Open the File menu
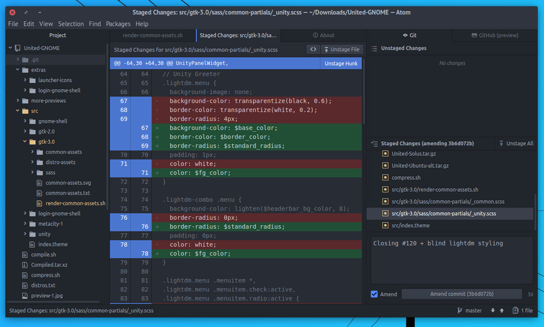 pos(13,24)
